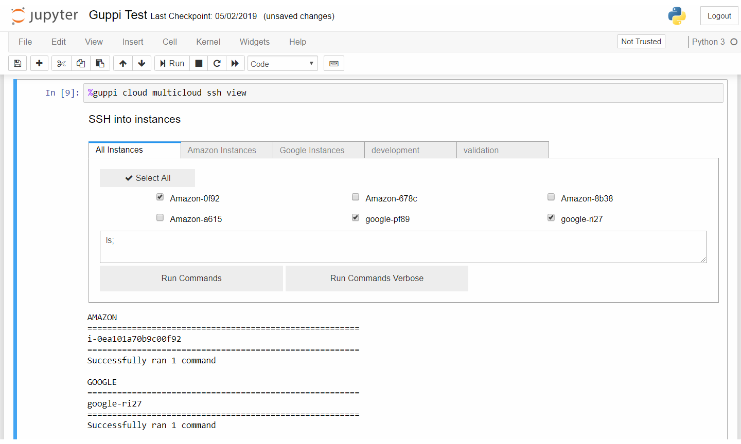Open the Widgets menu

tap(255, 42)
